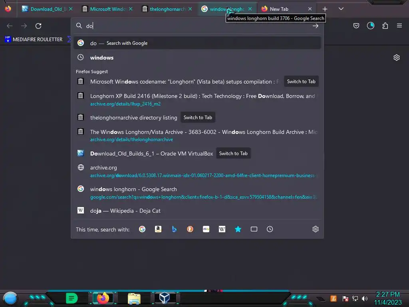Open Save to Pocket button
Screen dimensions: 409x307
(356, 26)
